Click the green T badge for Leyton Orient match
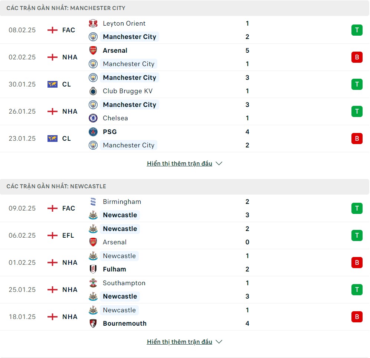This screenshot has height=358, width=370. [357, 30]
